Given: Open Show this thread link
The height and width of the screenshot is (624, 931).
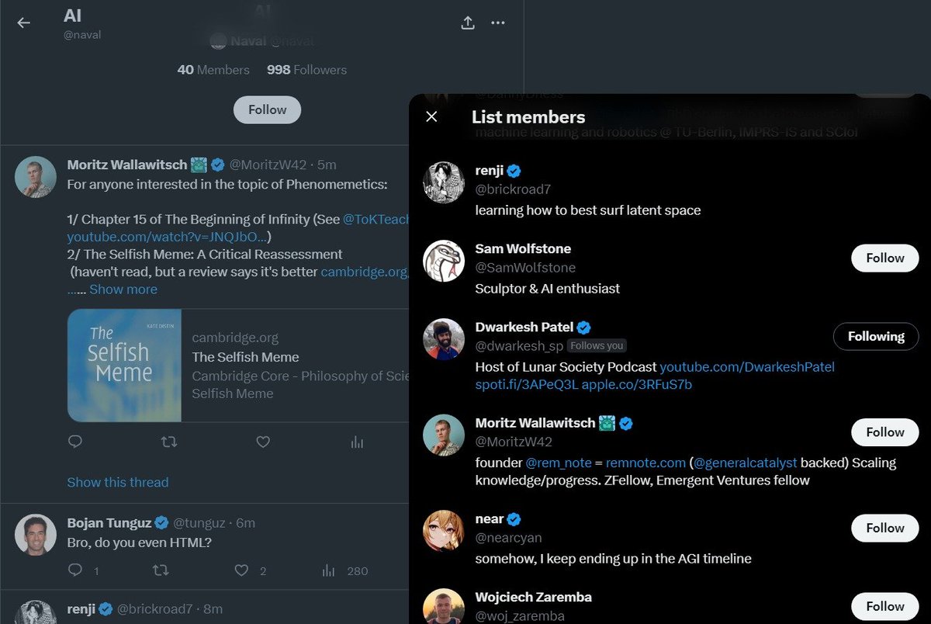Looking at the screenshot, I should point(118,482).
